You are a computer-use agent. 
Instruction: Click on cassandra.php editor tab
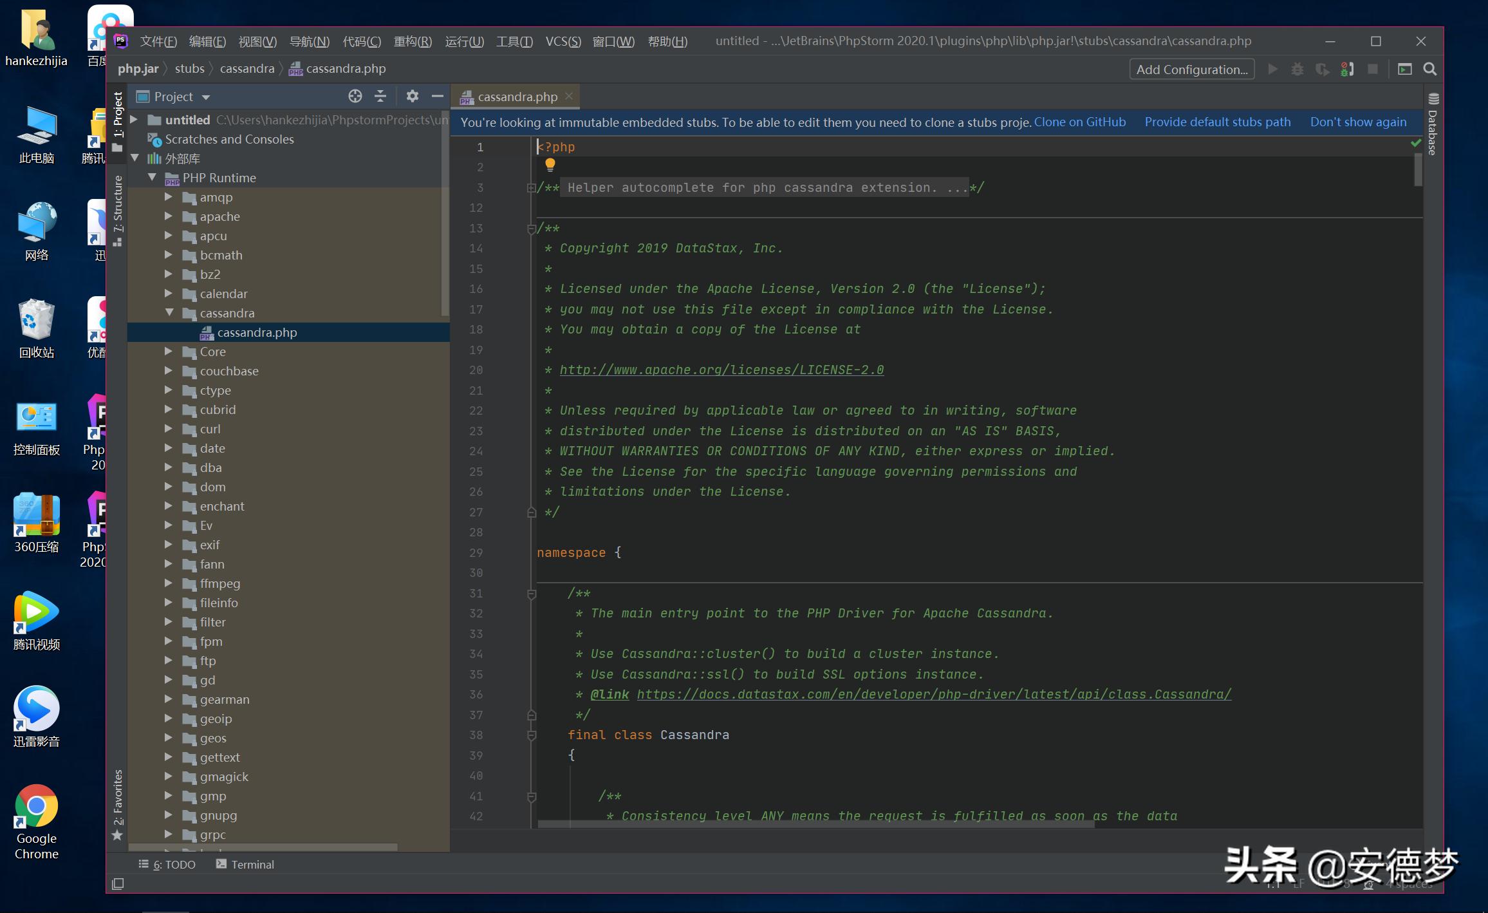point(514,96)
